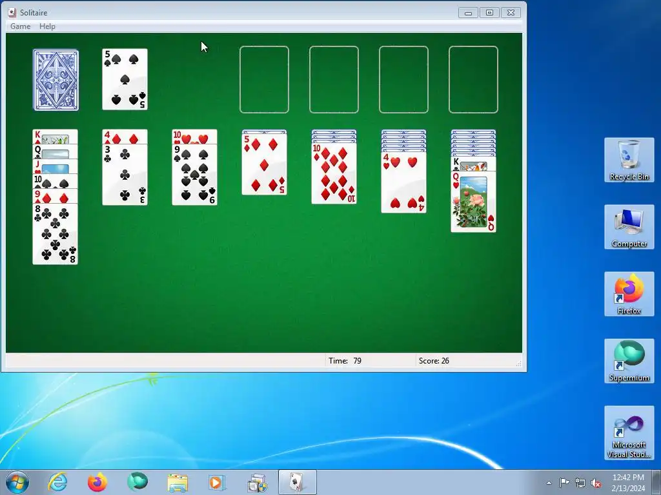Select the red king in first column
The width and height of the screenshot is (661, 495).
tap(56, 137)
